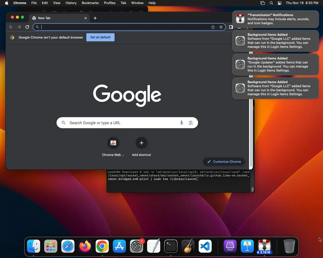Open Finder from the Dock
Screen dimensions: 323x258
[34, 246]
